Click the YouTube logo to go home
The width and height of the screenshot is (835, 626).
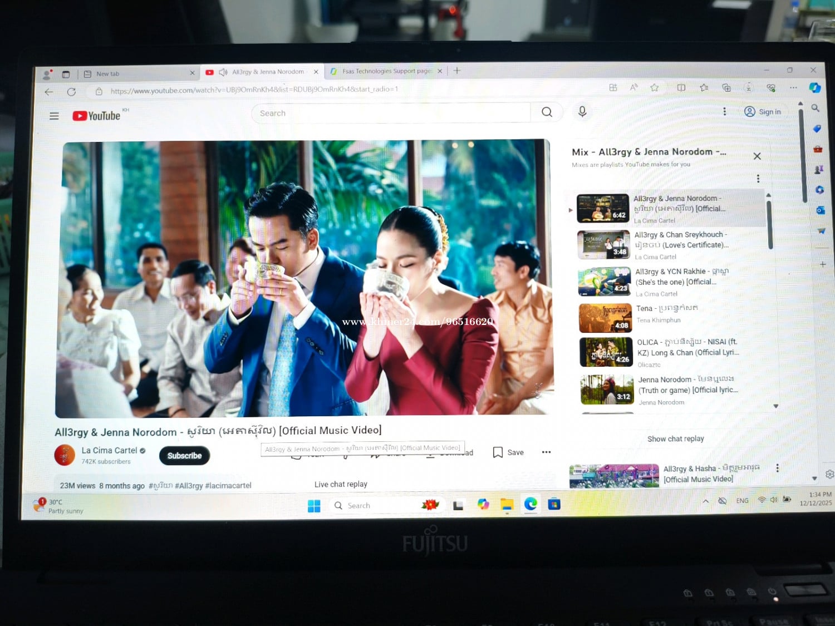coord(96,116)
